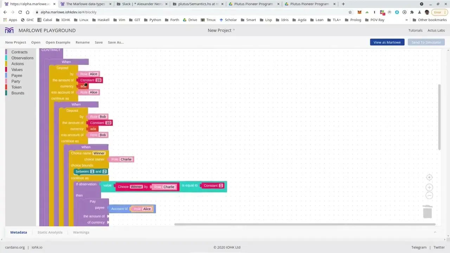The width and height of the screenshot is (450, 253).
Task: Open the browser Extensions puzzle icon
Action: [412, 12]
